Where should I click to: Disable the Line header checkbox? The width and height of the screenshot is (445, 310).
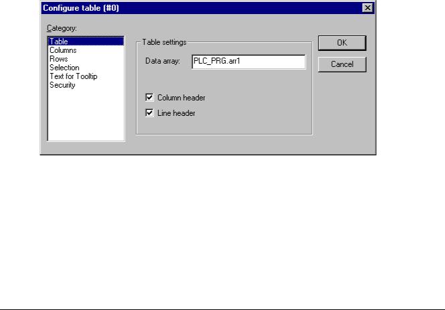point(149,113)
